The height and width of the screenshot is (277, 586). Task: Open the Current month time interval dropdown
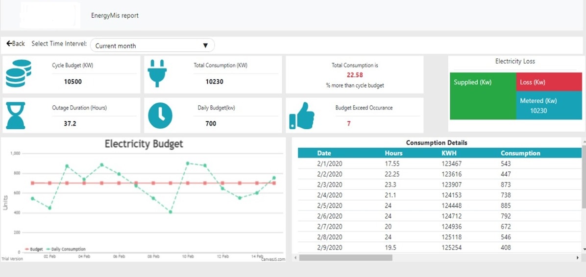(152, 46)
